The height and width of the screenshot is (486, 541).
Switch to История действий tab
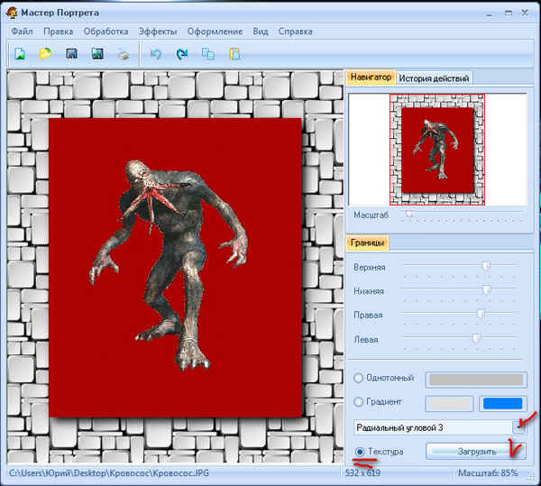[x=434, y=78]
